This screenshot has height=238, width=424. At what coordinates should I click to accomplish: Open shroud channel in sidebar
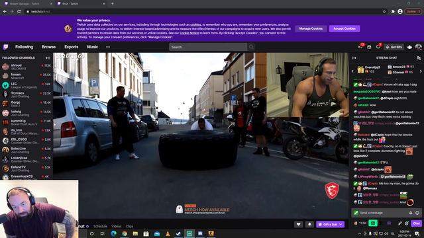pyautogui.click(x=26, y=67)
